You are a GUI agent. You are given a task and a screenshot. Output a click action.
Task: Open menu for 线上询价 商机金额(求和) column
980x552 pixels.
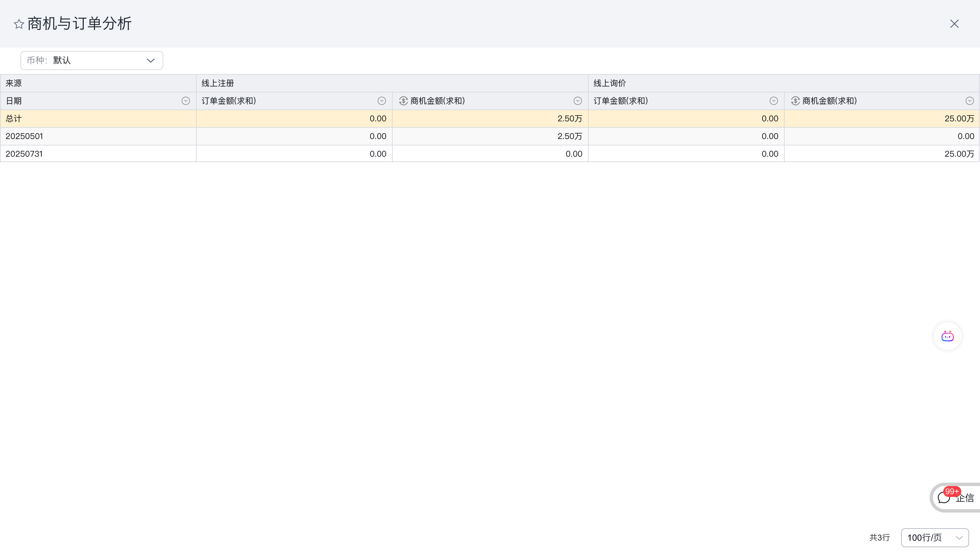pyautogui.click(x=969, y=101)
